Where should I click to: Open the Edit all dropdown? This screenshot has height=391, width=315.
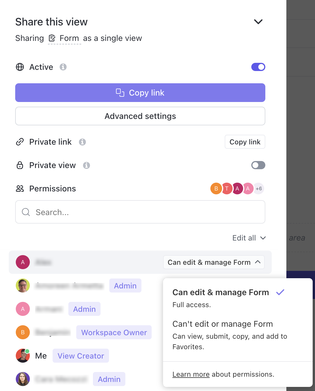click(x=249, y=238)
